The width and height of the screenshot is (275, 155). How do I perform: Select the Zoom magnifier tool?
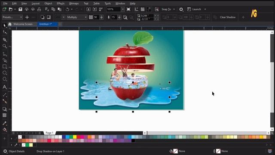coord(5,46)
